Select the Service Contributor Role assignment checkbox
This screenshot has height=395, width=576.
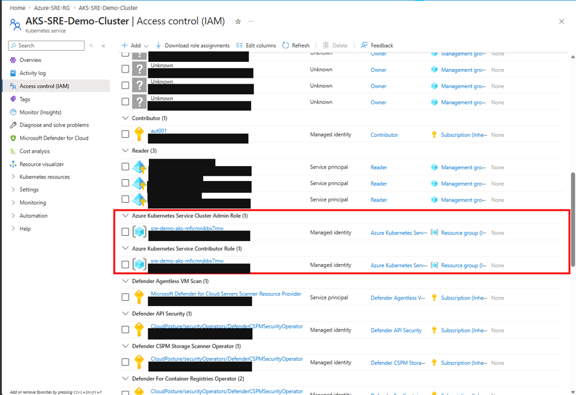pos(125,265)
